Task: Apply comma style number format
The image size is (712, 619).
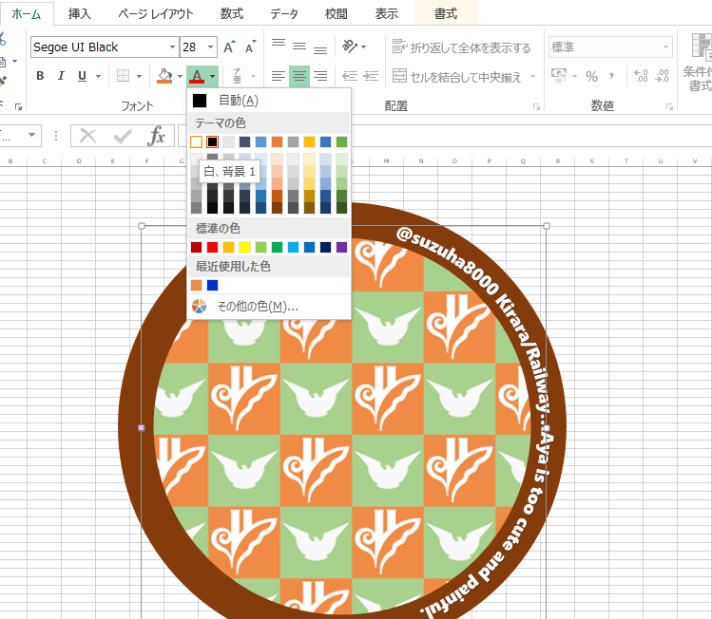Action: coord(611,76)
